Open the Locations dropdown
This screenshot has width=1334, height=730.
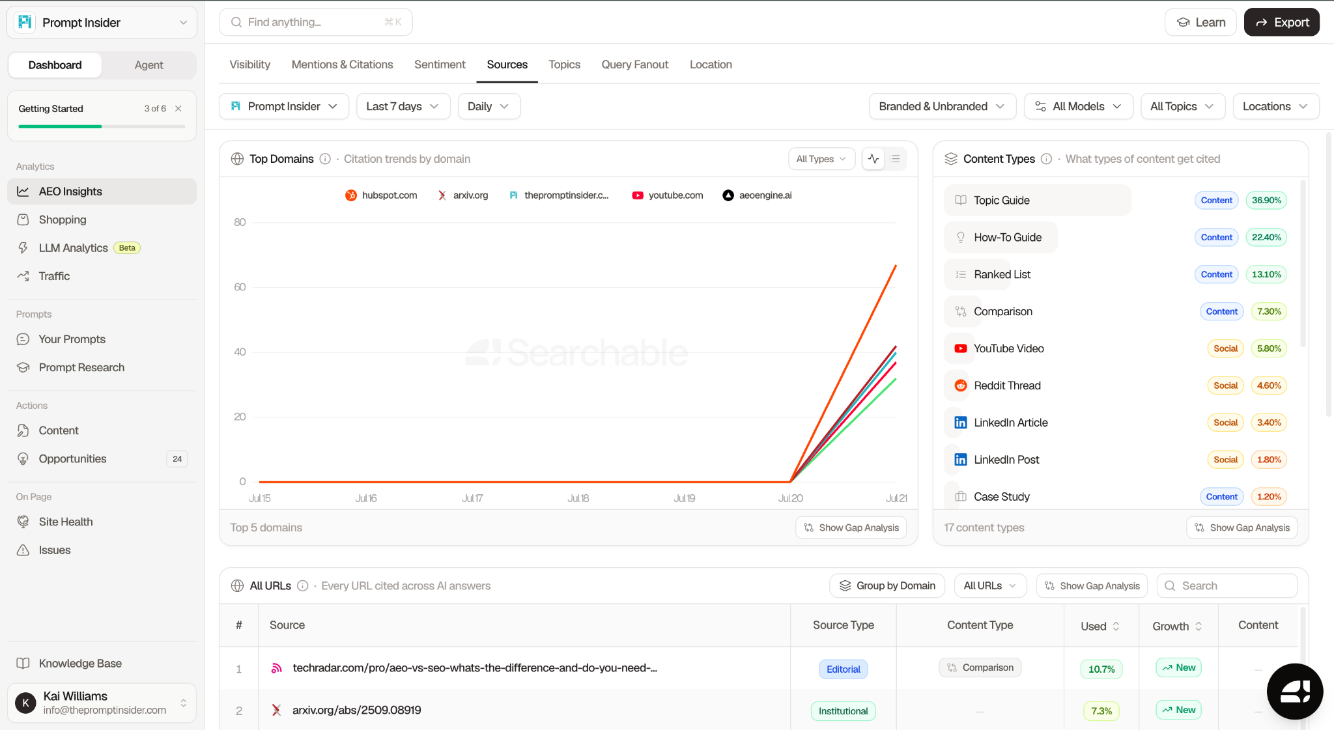click(1276, 106)
